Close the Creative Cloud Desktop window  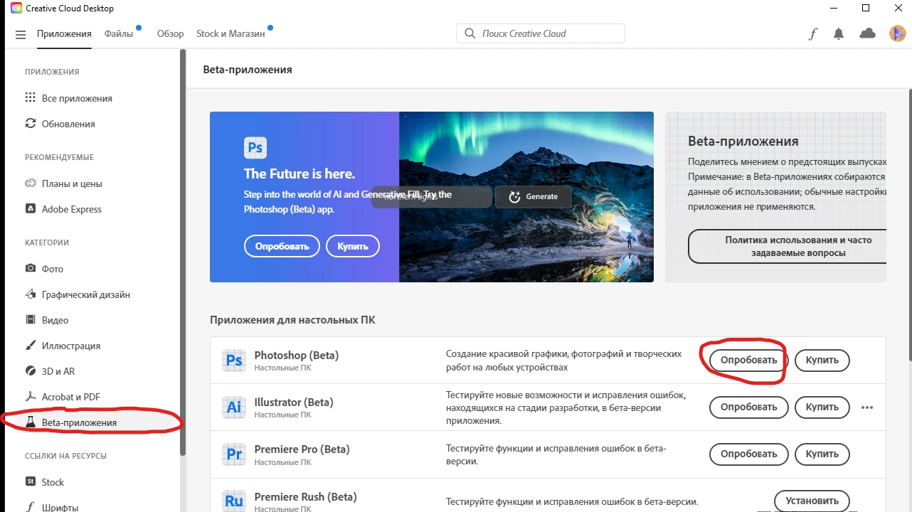click(898, 9)
